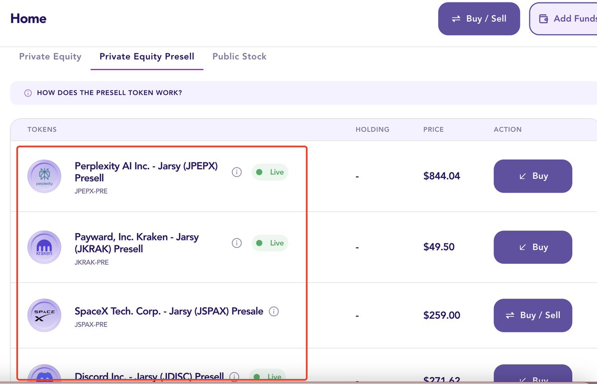Click the top Buy / Sell button
Viewport: 597px width, 384px height.
(x=479, y=19)
